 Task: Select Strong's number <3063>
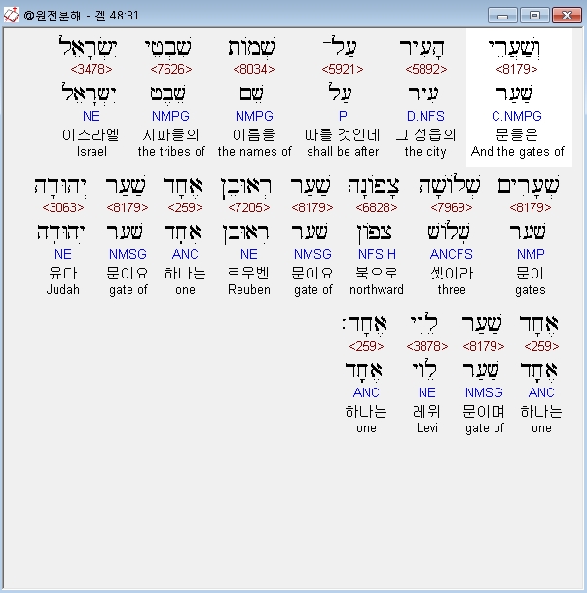tap(63, 207)
